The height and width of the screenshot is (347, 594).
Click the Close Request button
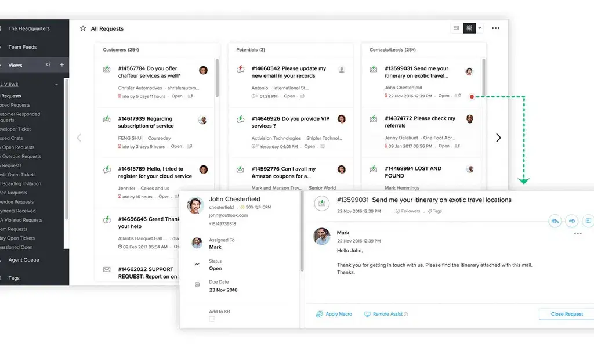point(567,314)
